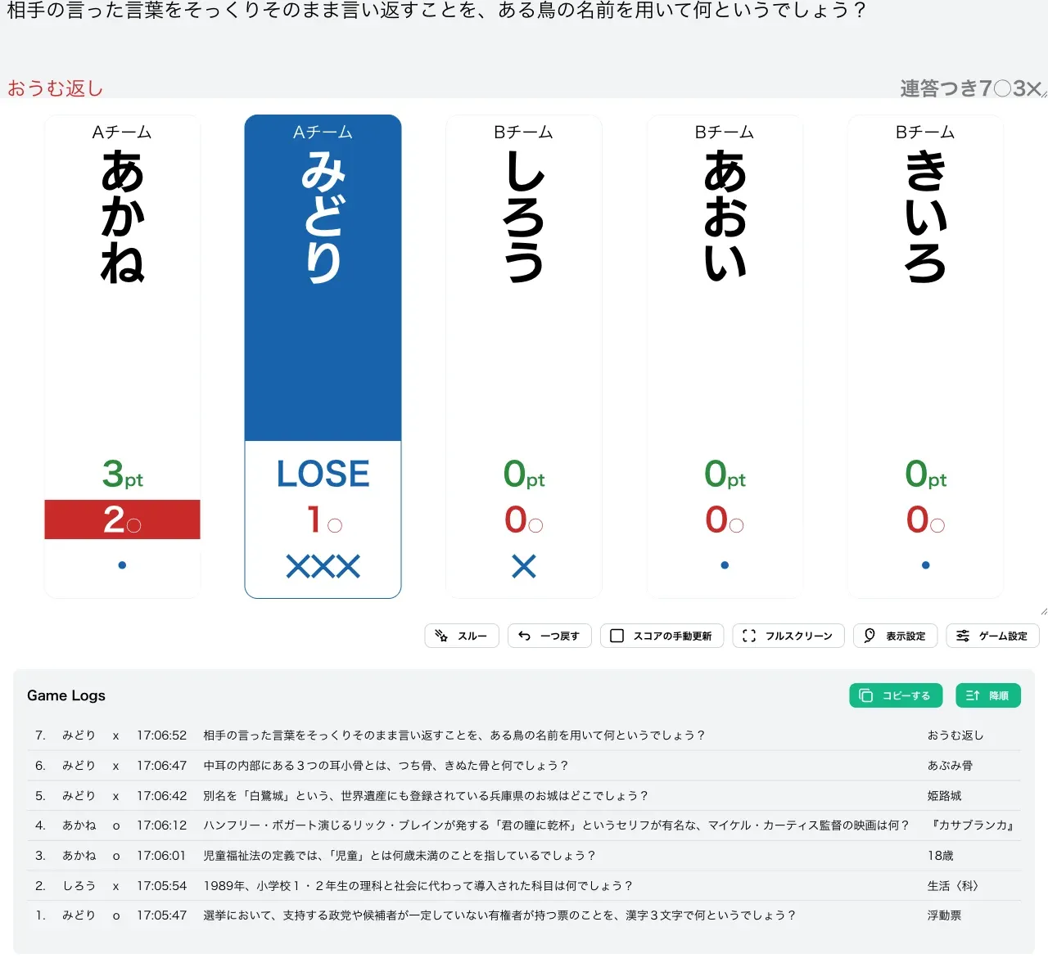This screenshot has width=1048, height=967.
Task: Click みどり's ××× wrong marks
Action: coord(323,566)
